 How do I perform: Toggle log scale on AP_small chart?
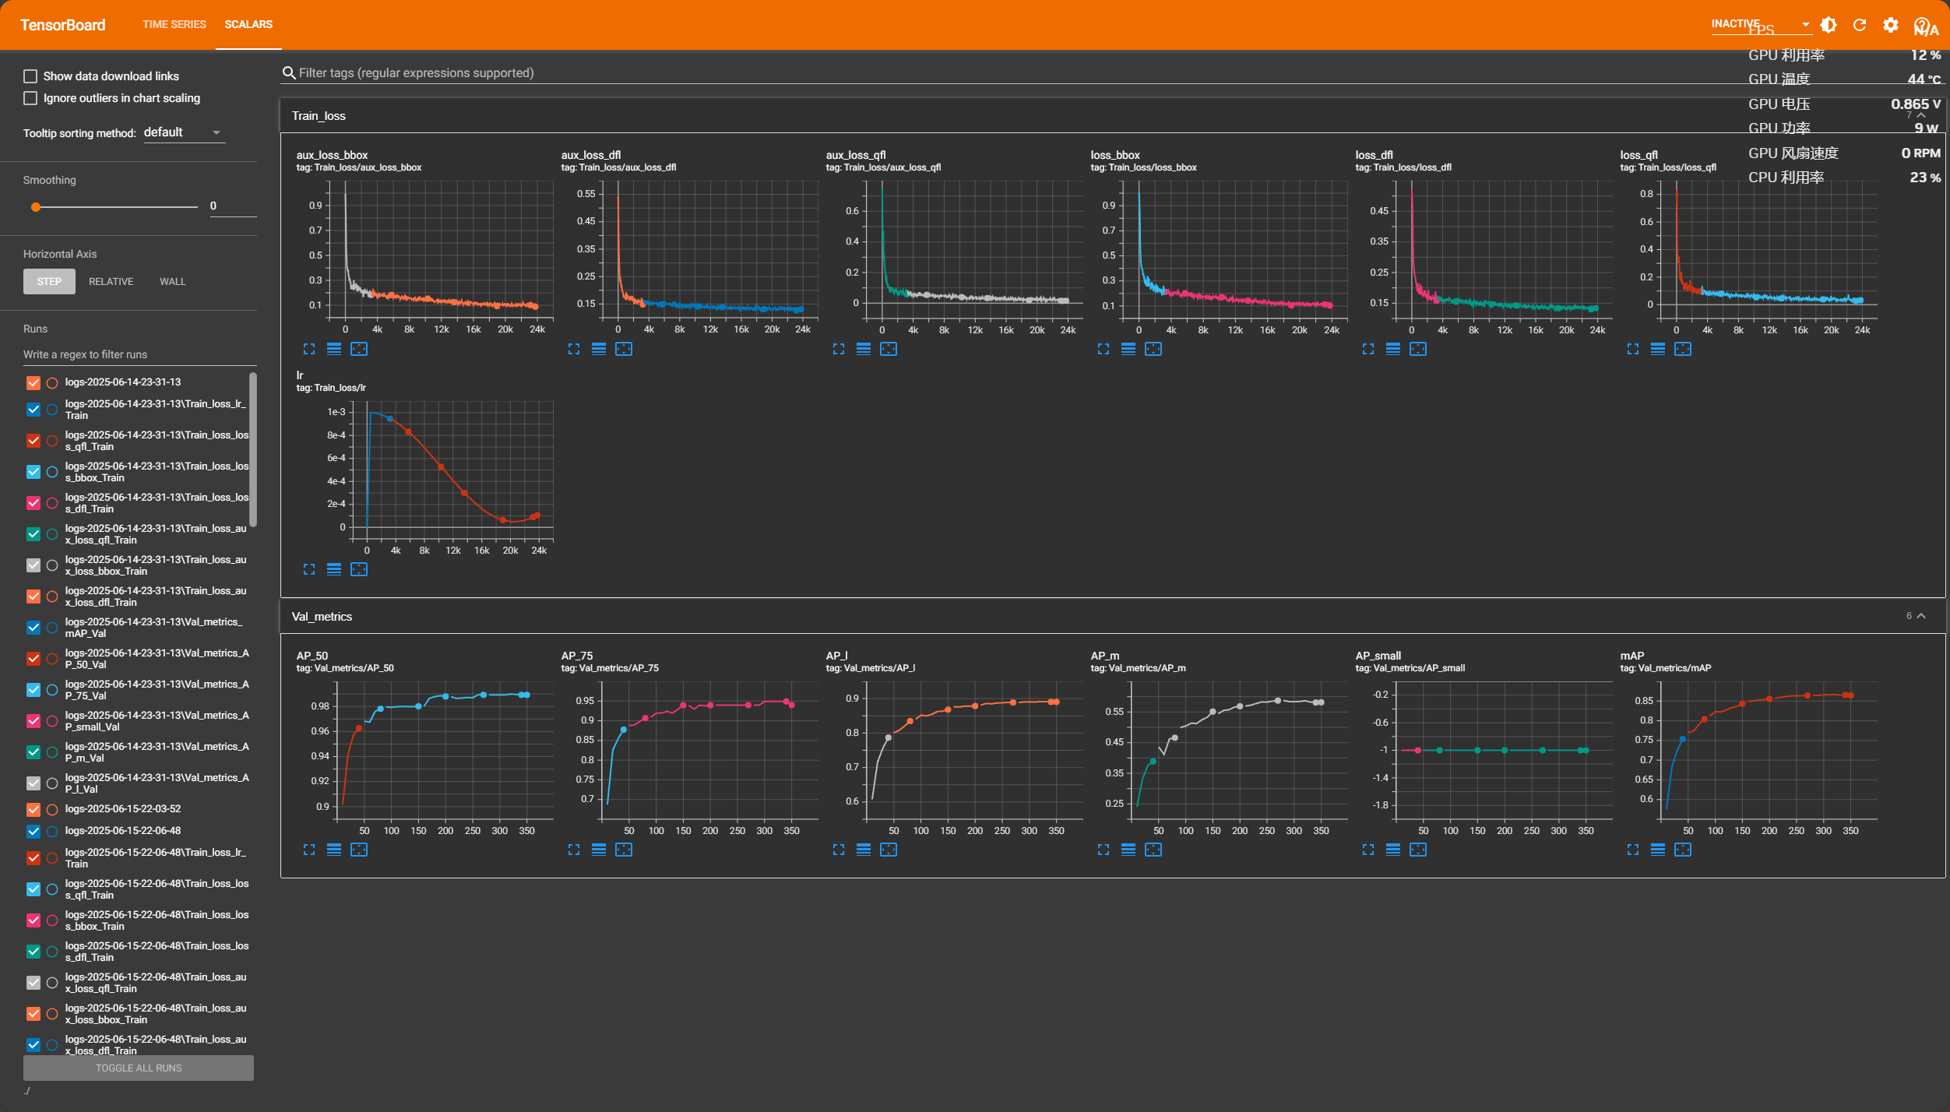[x=1393, y=850]
